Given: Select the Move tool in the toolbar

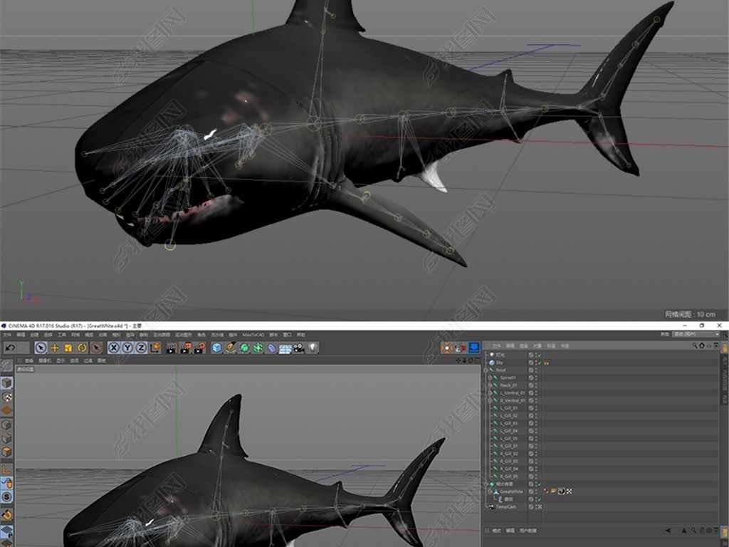Looking at the screenshot, I should 54,348.
